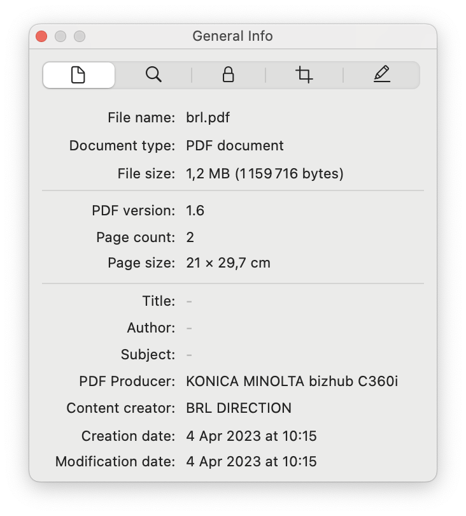Click the Content creator label

click(121, 408)
